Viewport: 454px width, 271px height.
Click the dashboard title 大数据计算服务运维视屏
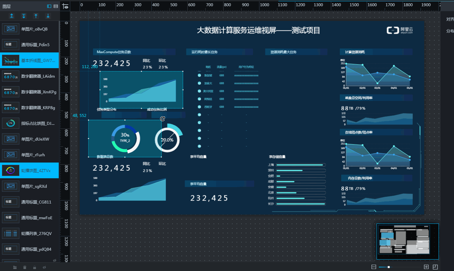(x=258, y=30)
